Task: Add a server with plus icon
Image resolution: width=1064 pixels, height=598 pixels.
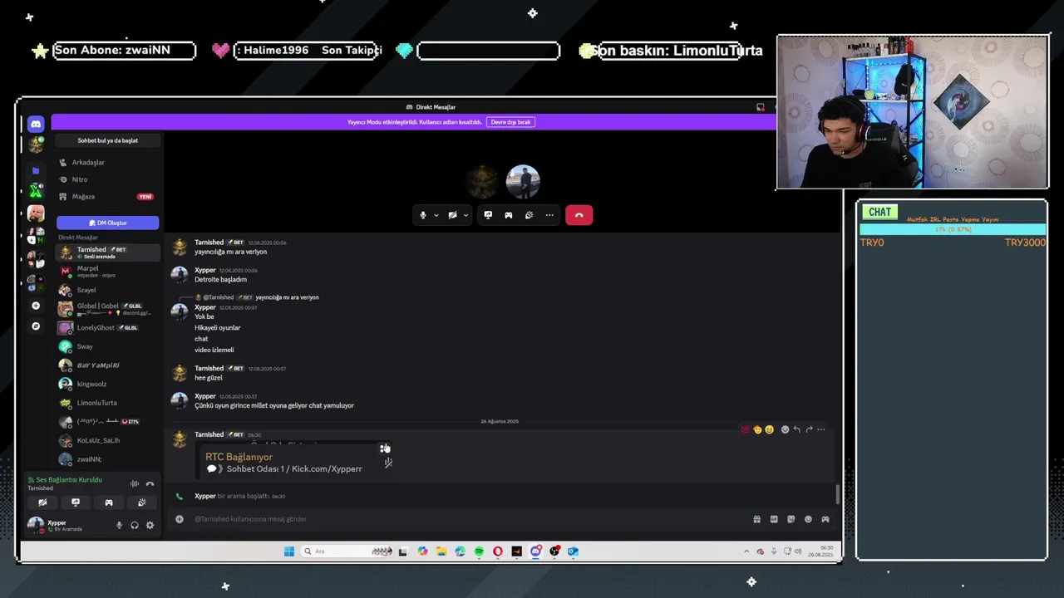Action: coord(36,306)
